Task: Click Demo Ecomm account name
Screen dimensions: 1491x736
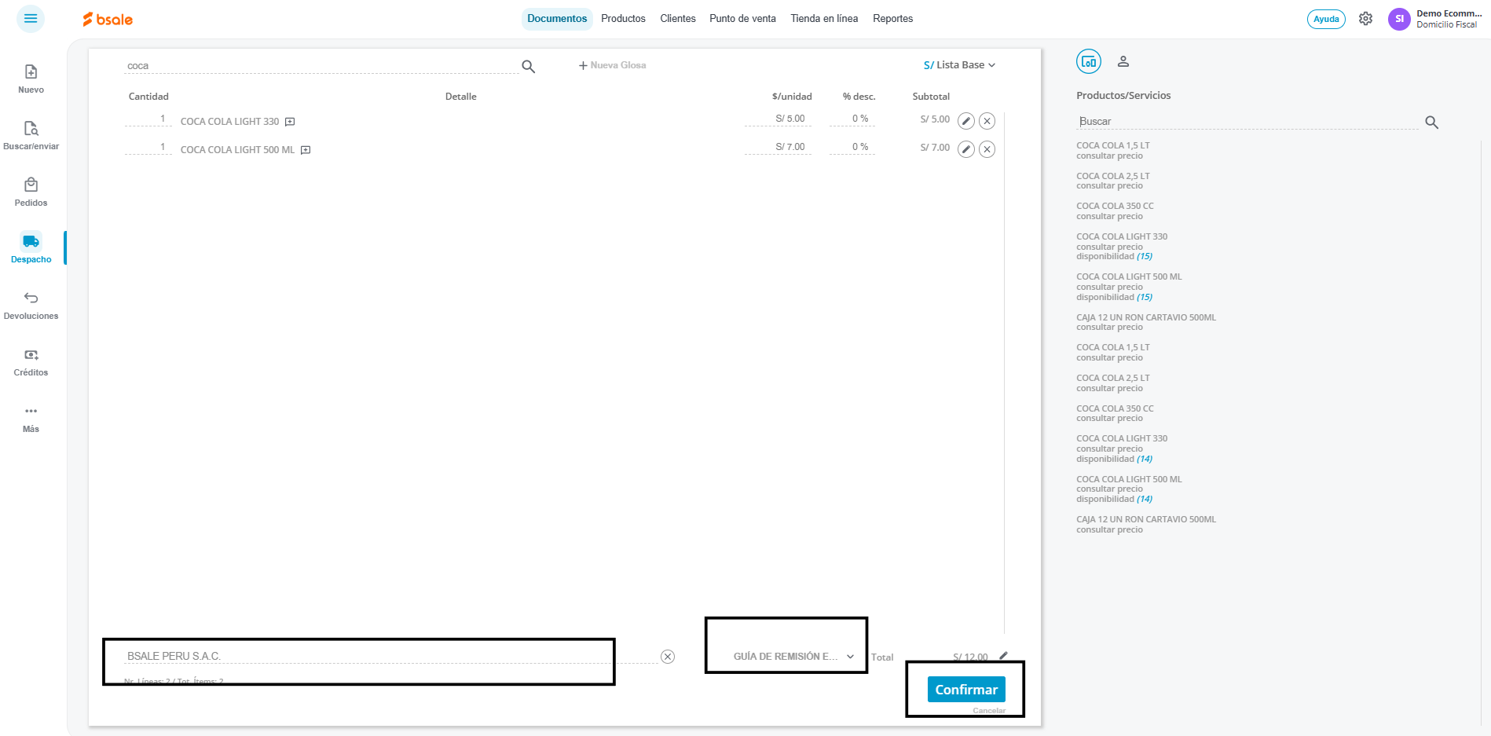Action: tap(1449, 13)
